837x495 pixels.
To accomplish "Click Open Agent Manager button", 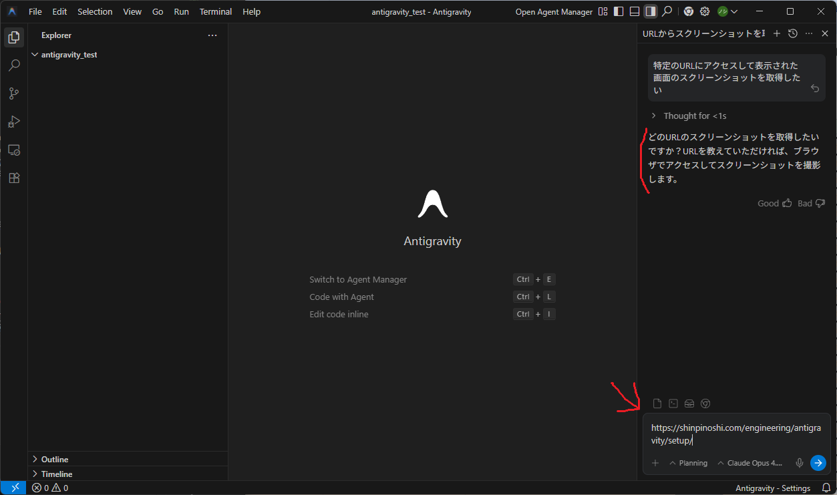I will point(554,11).
